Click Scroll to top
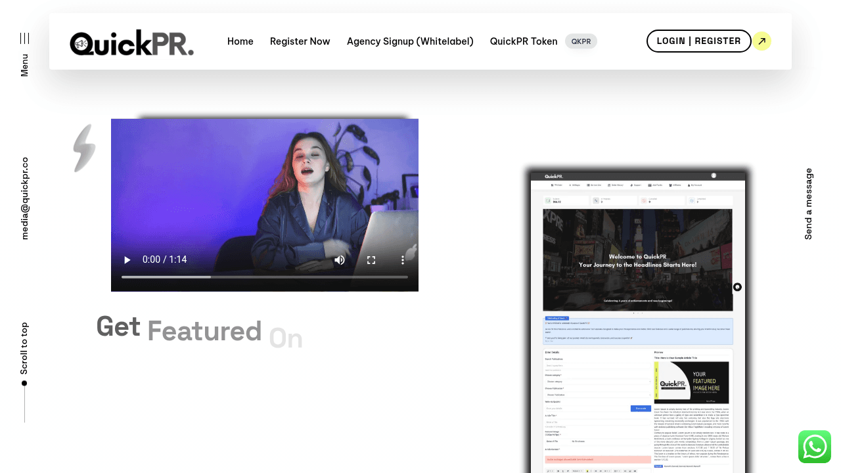The image size is (841, 473). coord(24,348)
